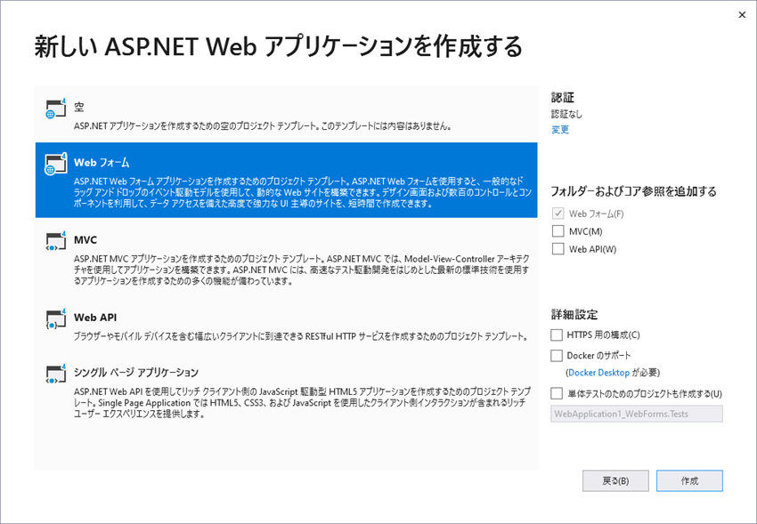This screenshot has height=524, width=757.
Task: Check 単体テストのためのプロジェクトも作成する(U)
Action: pos(557,393)
